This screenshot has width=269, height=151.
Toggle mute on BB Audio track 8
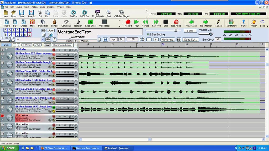(x=54, y=50)
